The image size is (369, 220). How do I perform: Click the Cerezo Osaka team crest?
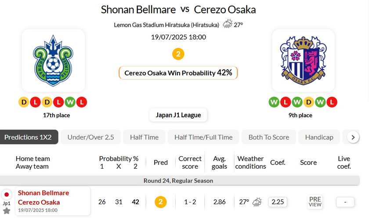[303, 60]
